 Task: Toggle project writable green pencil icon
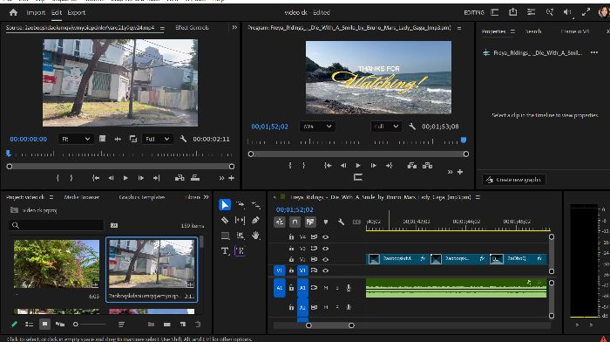[14, 324]
